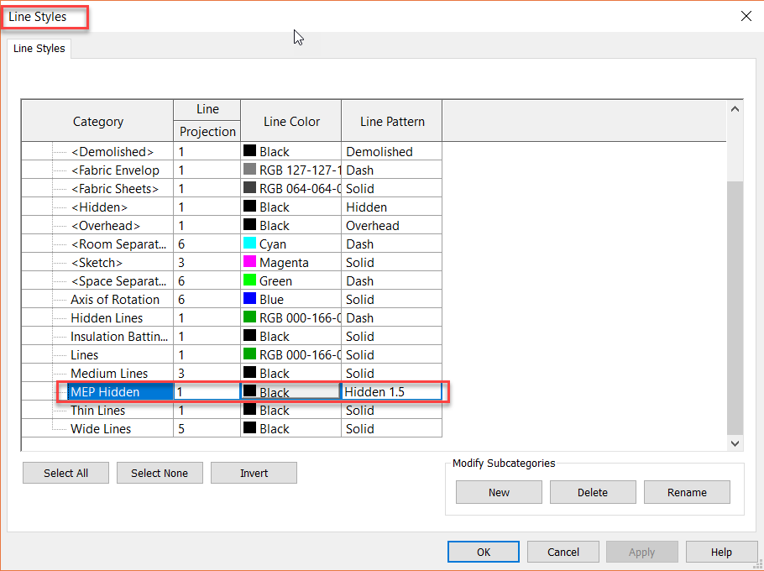The image size is (764, 571).
Task: Delete the selected subcategory
Action: [593, 492]
